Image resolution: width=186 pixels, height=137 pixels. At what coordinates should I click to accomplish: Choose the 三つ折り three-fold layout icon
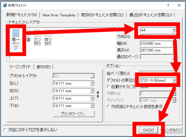(37, 37)
